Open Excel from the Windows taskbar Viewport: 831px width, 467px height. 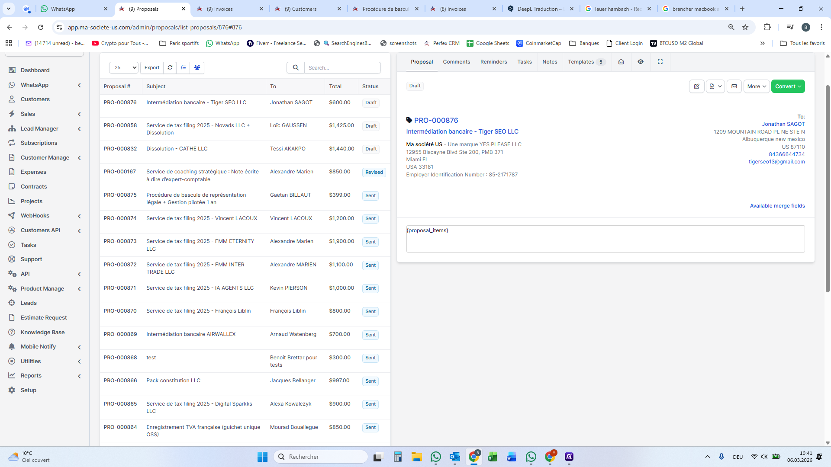(x=493, y=457)
